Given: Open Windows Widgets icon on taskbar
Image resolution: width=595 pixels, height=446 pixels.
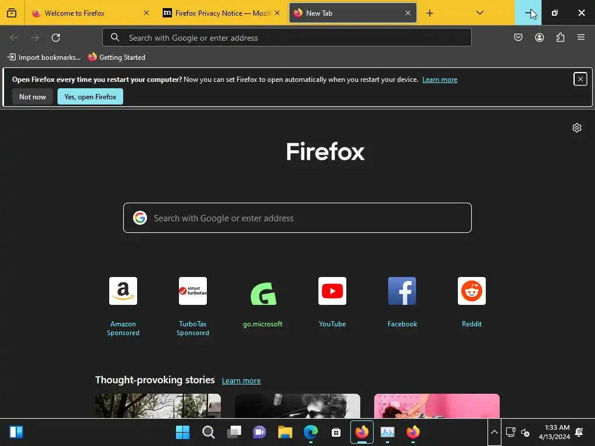Looking at the screenshot, I should tap(16, 432).
